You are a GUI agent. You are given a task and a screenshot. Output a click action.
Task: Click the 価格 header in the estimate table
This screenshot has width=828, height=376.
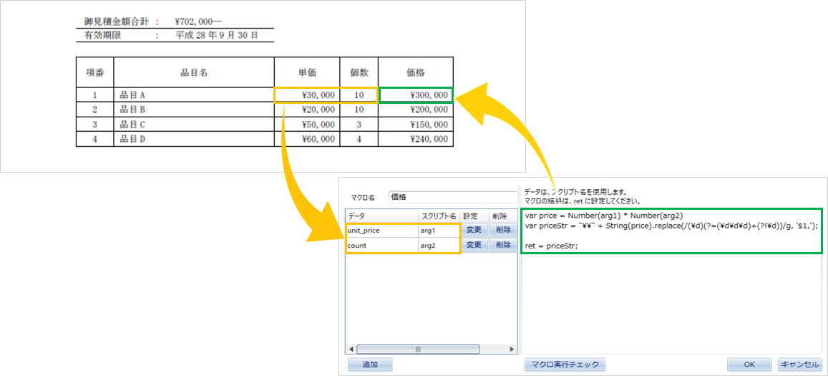[416, 73]
